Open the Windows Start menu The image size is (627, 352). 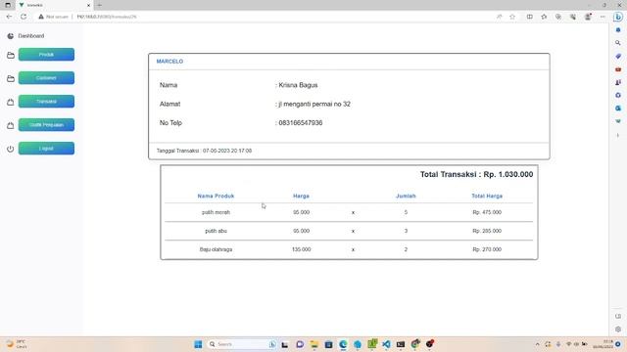coord(198,344)
